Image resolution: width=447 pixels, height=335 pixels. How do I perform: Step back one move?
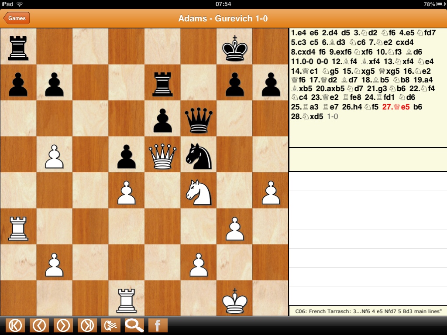[x=39, y=325]
